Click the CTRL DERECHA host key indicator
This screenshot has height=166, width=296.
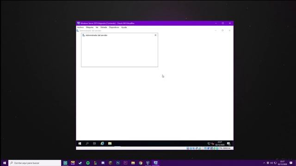(x=224, y=148)
